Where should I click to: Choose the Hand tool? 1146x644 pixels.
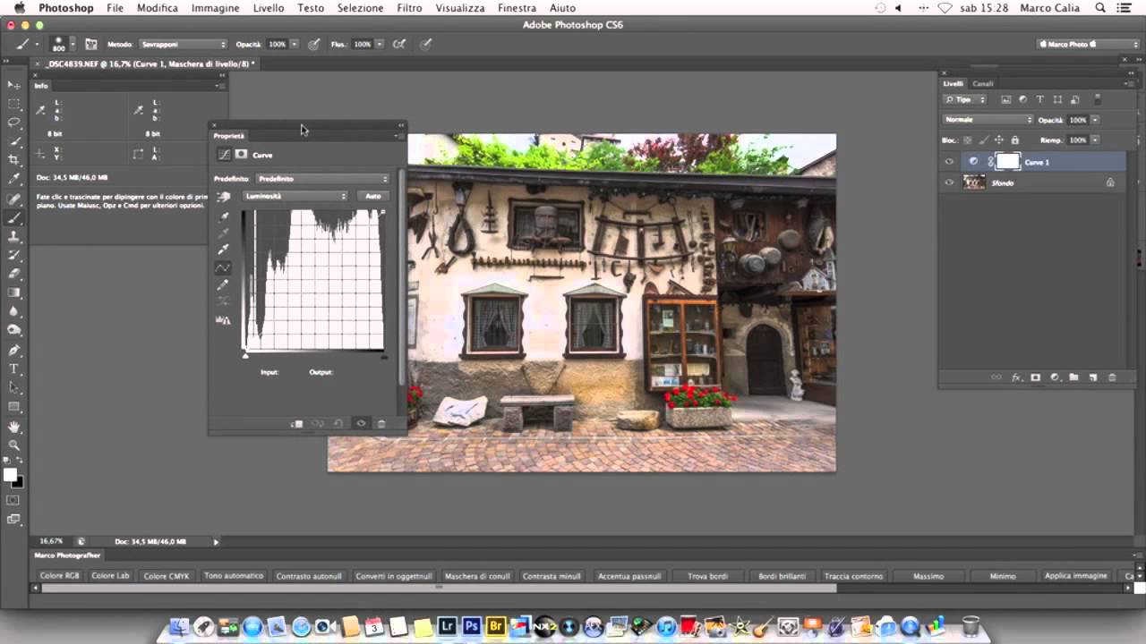click(13, 426)
